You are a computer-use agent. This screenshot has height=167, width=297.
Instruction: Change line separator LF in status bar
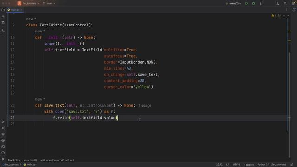click(x=227, y=165)
